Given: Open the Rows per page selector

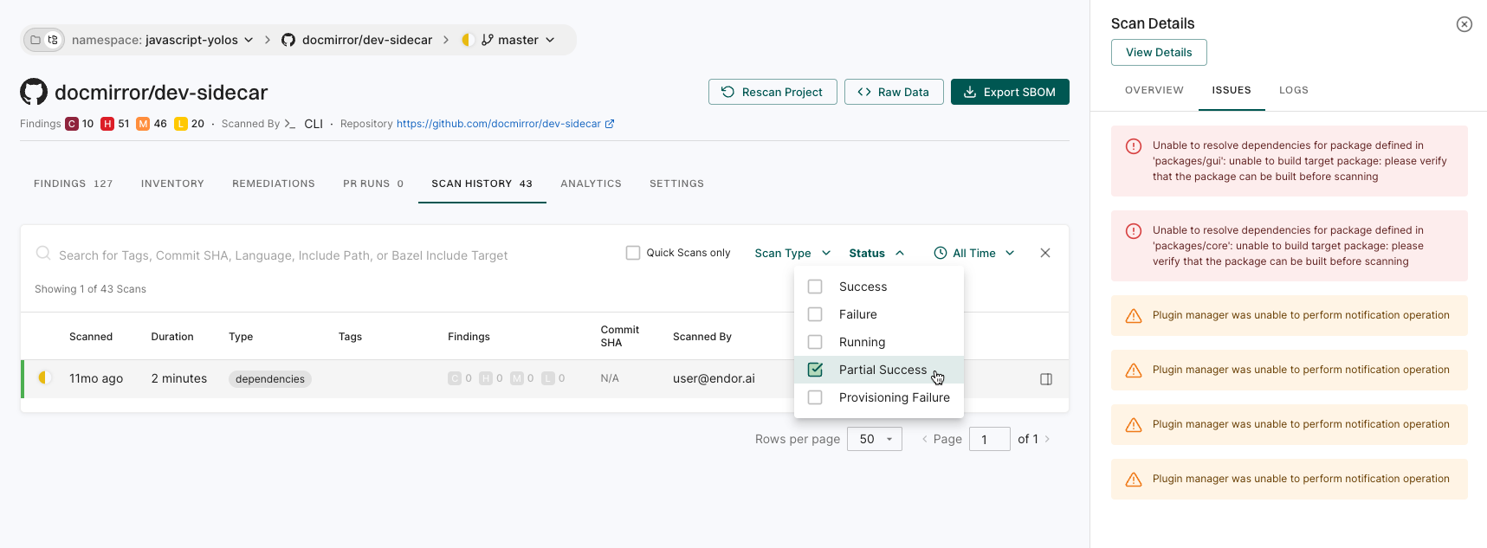Looking at the screenshot, I should (875, 439).
